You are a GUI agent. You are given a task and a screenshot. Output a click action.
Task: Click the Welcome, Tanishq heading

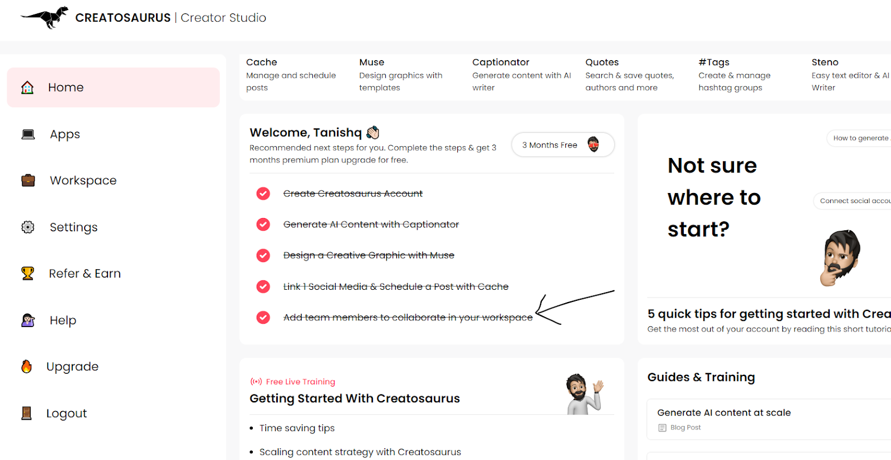306,132
